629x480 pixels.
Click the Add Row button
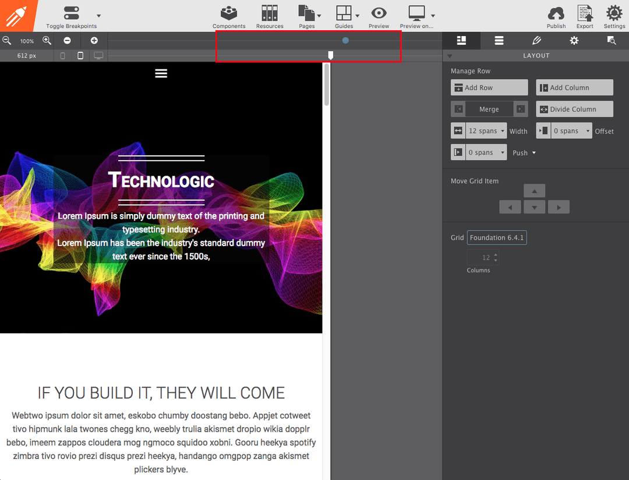point(489,88)
